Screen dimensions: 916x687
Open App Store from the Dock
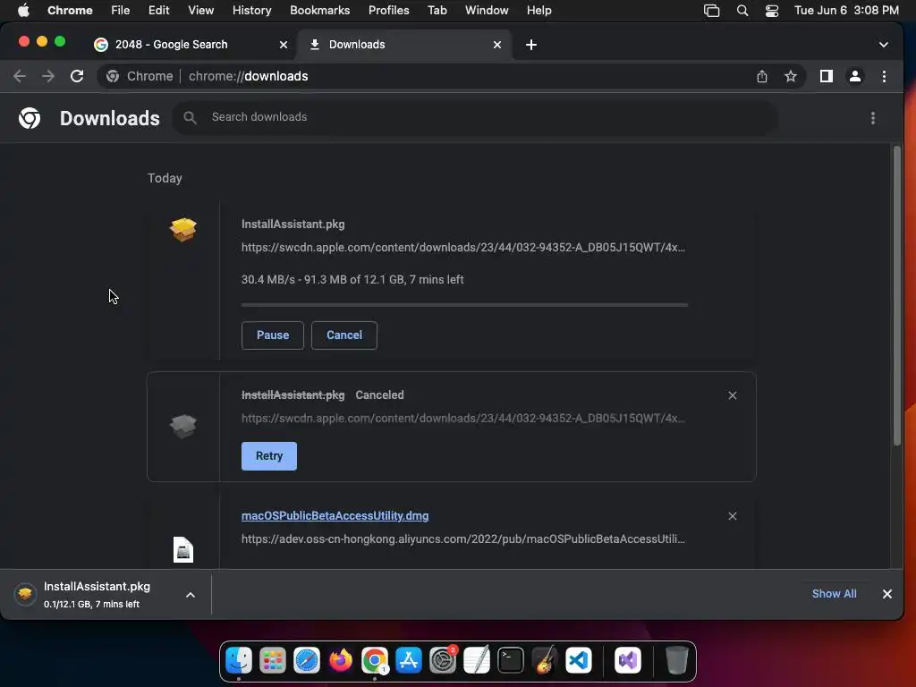(x=408, y=661)
